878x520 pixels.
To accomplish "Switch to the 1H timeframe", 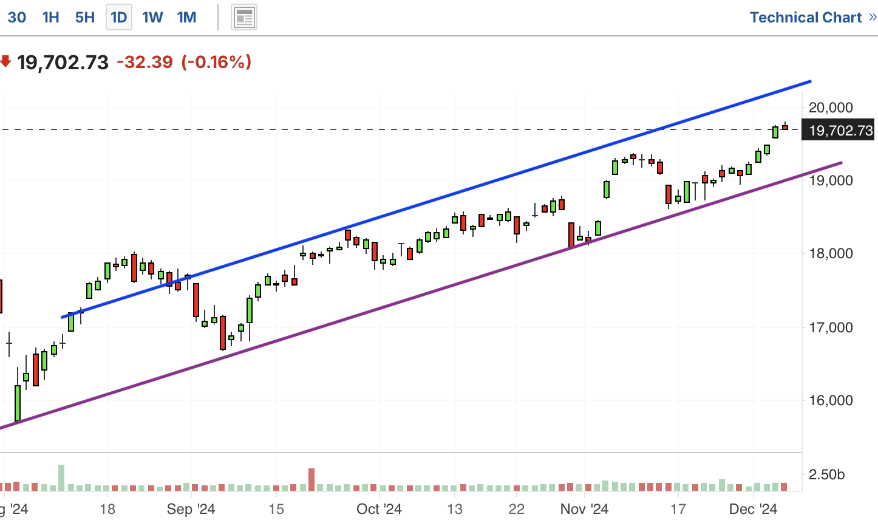I will click(50, 17).
